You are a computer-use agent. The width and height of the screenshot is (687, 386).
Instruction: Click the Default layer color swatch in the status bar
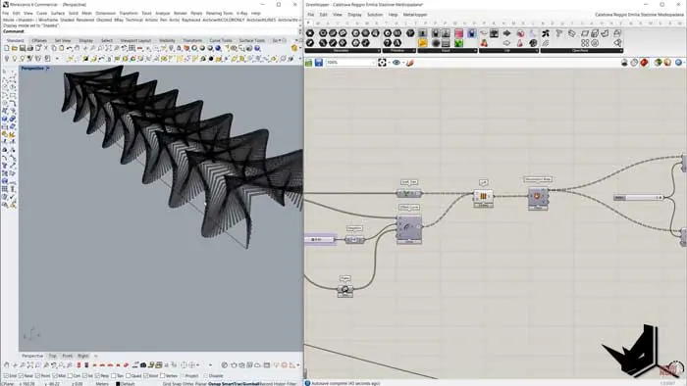tap(118, 383)
